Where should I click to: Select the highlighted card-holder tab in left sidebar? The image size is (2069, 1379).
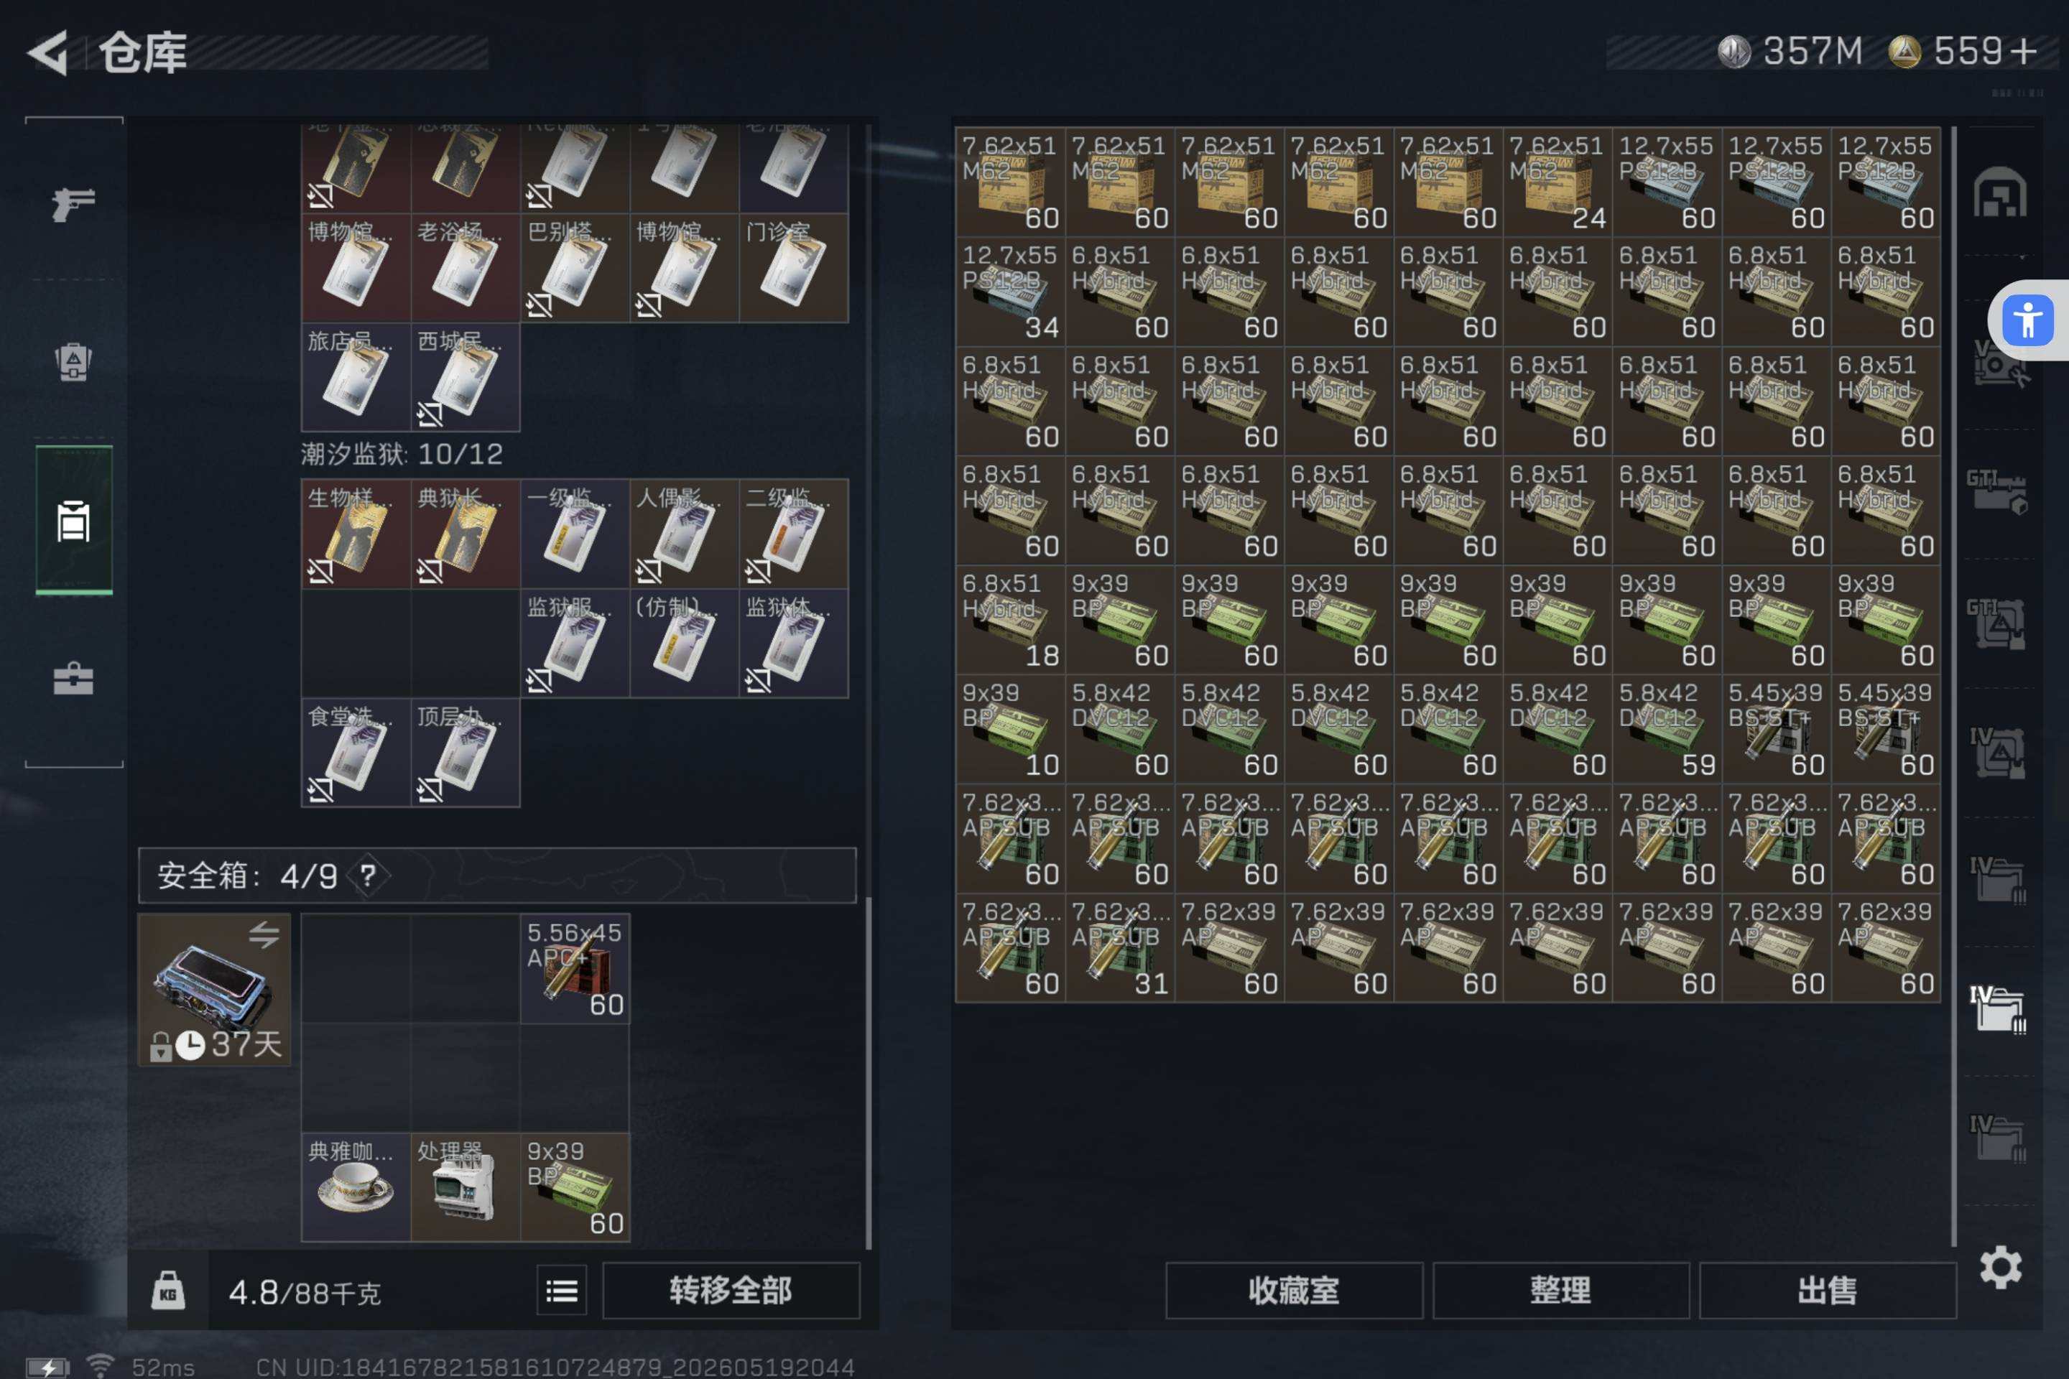(74, 520)
